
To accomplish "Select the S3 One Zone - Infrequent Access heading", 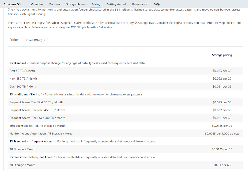I will (x=31, y=157).
